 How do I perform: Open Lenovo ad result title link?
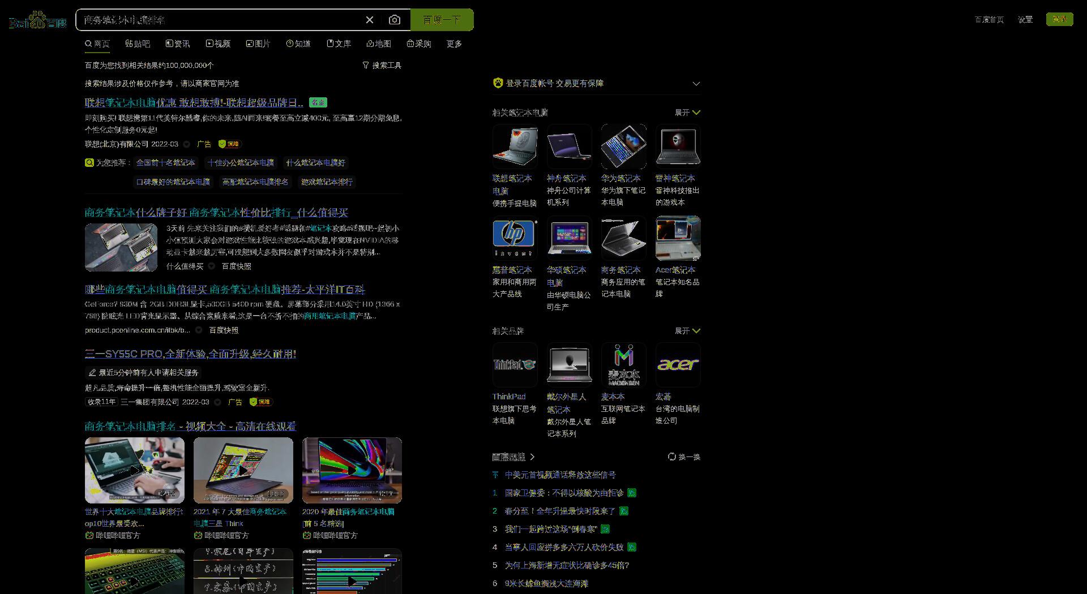(x=194, y=103)
